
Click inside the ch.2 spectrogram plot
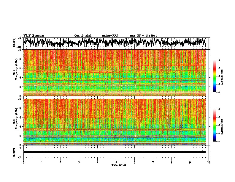point(115,122)
